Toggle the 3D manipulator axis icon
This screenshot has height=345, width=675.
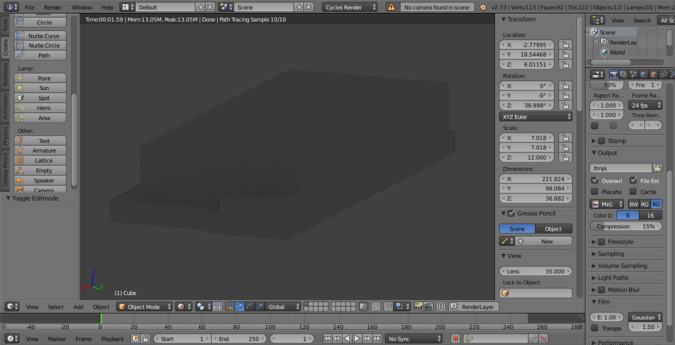coord(230,307)
